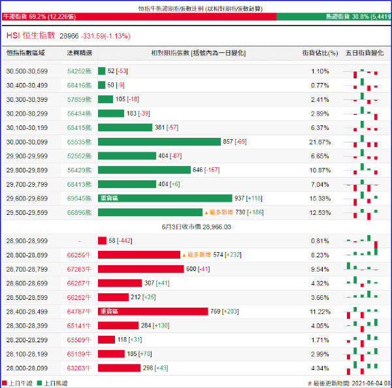Click the 最後更新時間 timestamp
The height and width of the screenshot is (388, 392).
tap(350, 383)
